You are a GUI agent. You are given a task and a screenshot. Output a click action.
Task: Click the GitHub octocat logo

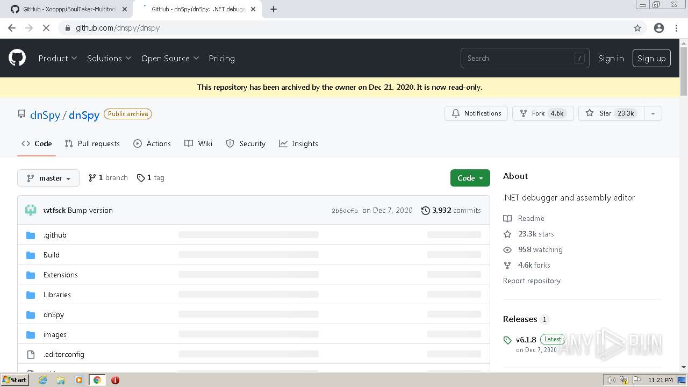point(17,58)
